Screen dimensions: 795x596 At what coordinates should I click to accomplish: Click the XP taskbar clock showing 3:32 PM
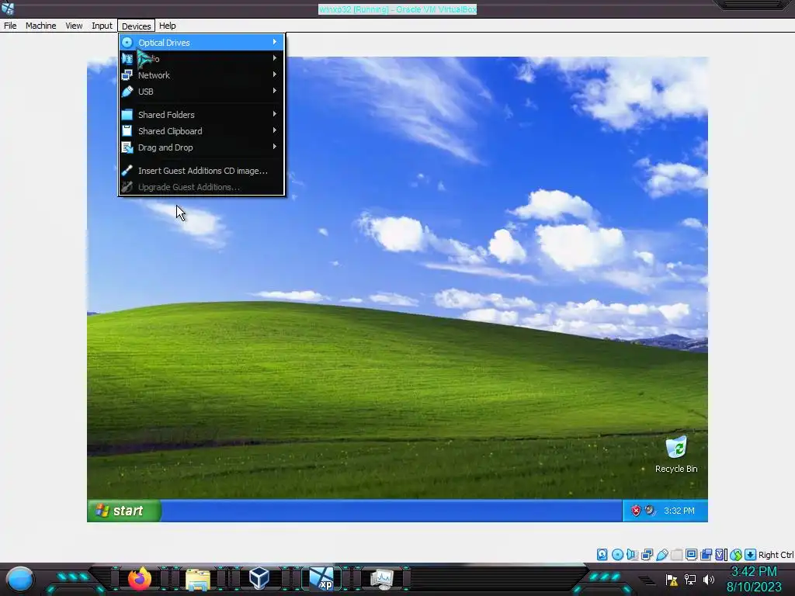[679, 511]
